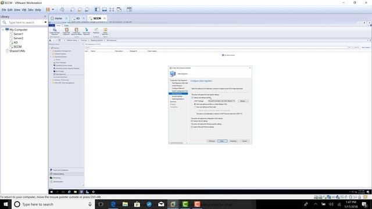Select save user settings and files locally
Image resolution: width=372 pixels, height=209 pixels.
[195, 107]
